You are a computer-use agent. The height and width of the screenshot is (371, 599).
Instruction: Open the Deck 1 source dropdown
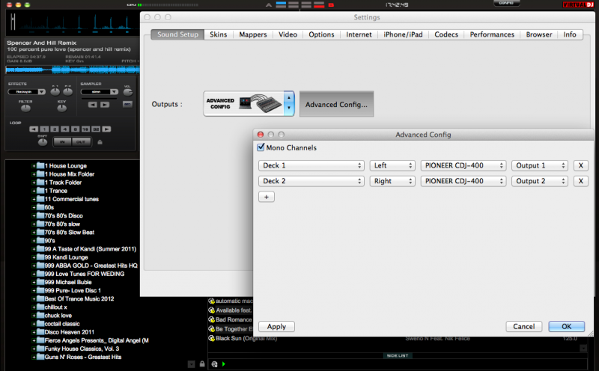(311, 165)
